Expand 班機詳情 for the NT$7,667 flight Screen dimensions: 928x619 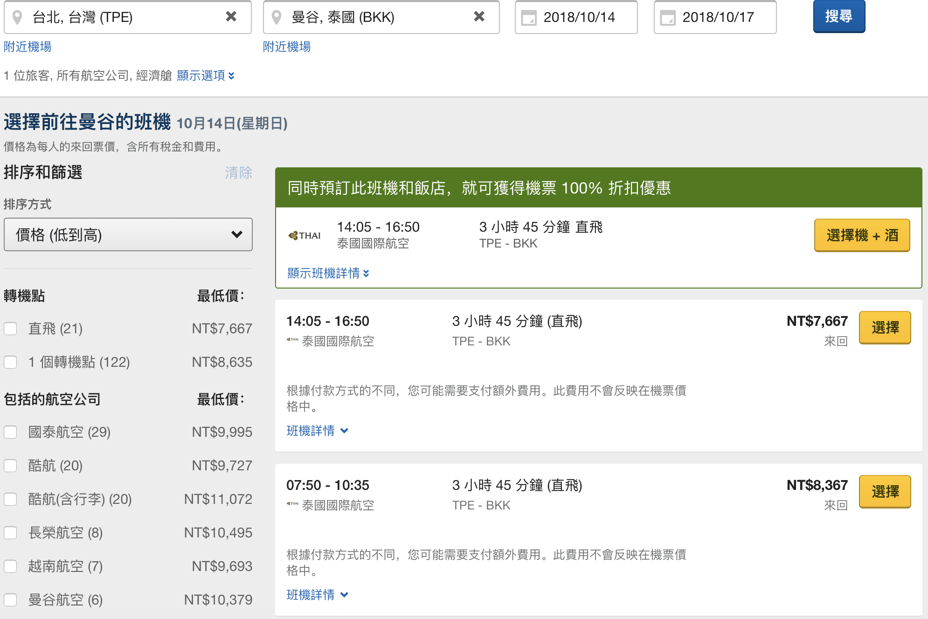click(318, 431)
